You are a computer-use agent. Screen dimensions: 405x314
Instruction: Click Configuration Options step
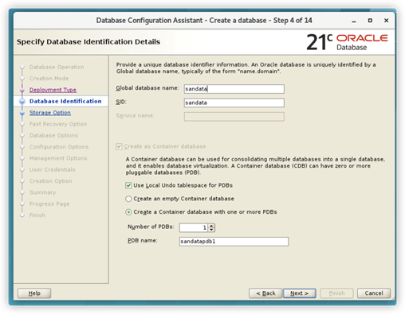click(x=59, y=147)
